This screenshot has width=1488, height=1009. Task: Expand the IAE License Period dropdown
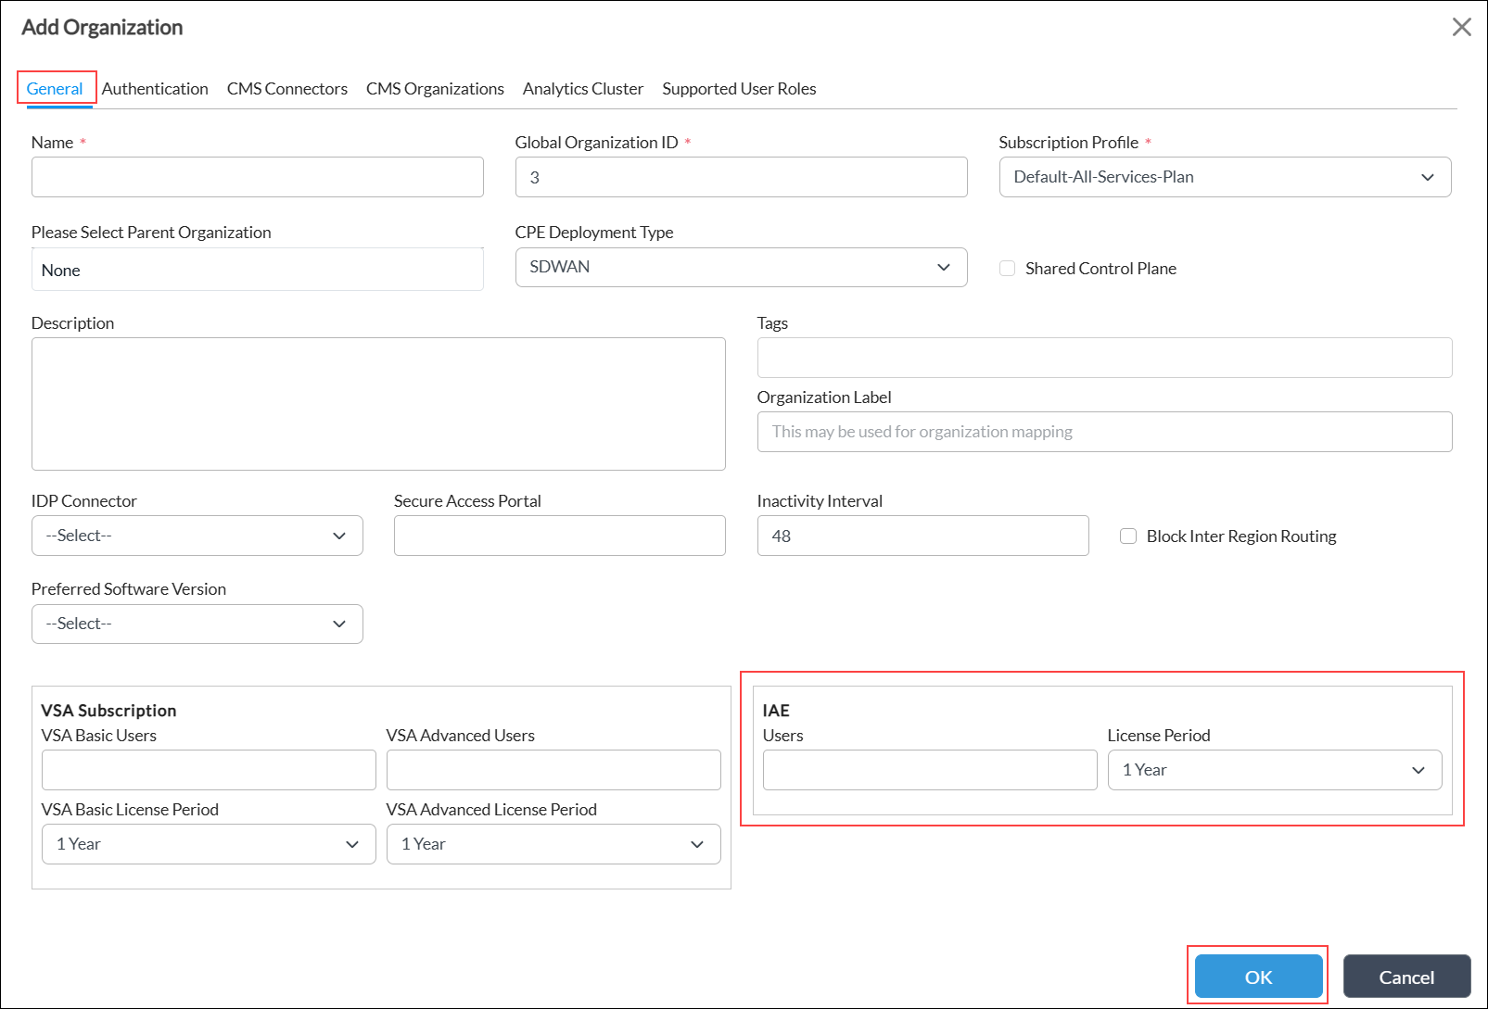(1274, 770)
